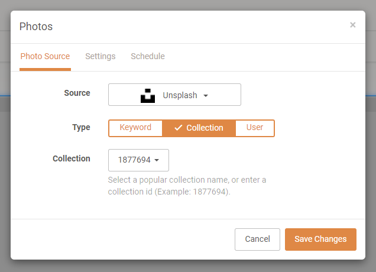Click the Source field label
The height and width of the screenshot is (272, 376).
click(x=77, y=93)
